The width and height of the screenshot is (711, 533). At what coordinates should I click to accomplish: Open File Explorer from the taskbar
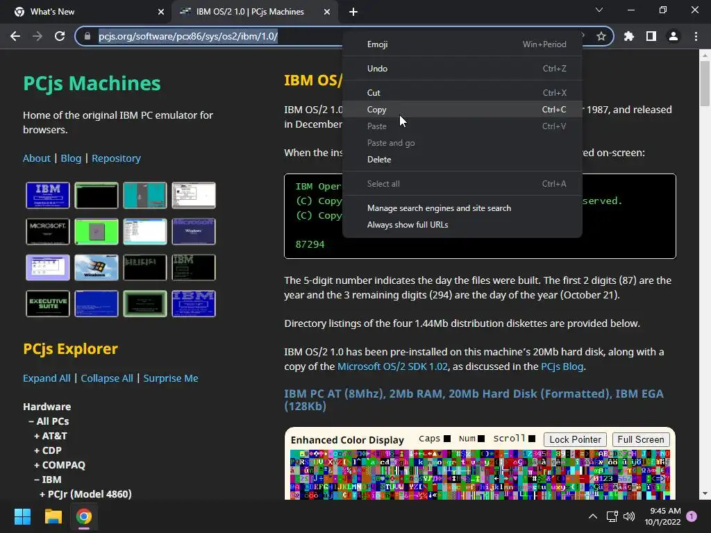click(x=53, y=516)
